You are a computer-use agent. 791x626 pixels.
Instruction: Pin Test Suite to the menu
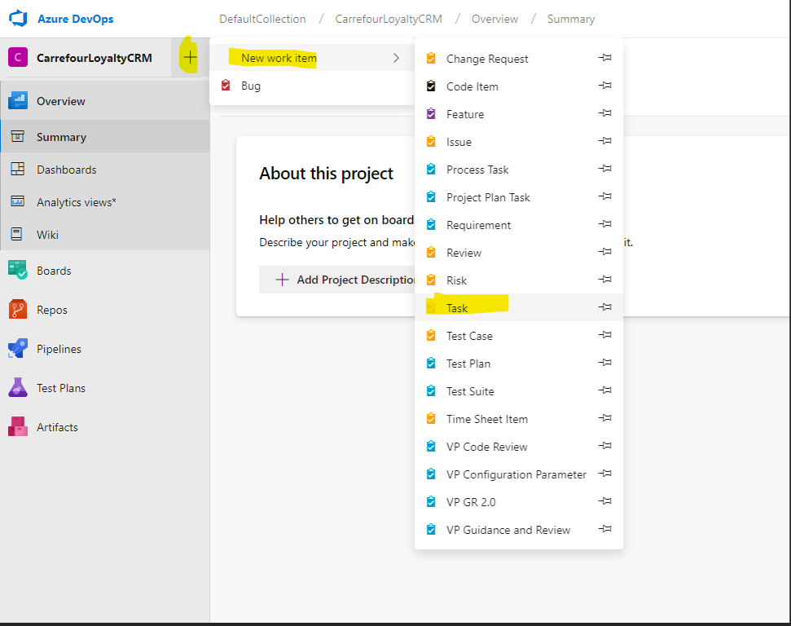click(604, 390)
